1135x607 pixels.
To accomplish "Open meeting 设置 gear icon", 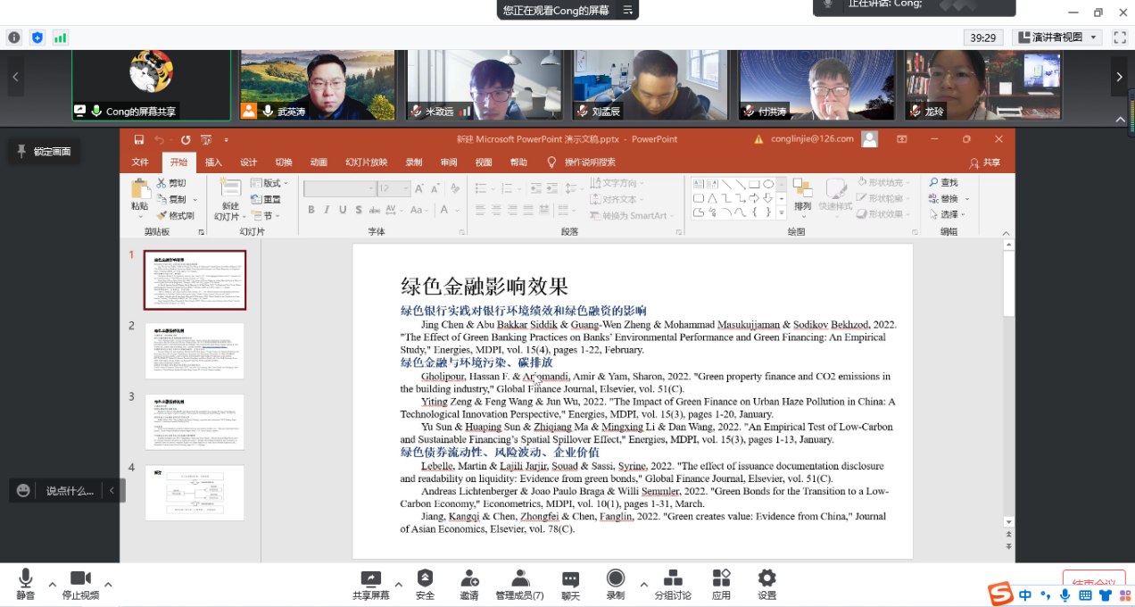I will pos(766,584).
